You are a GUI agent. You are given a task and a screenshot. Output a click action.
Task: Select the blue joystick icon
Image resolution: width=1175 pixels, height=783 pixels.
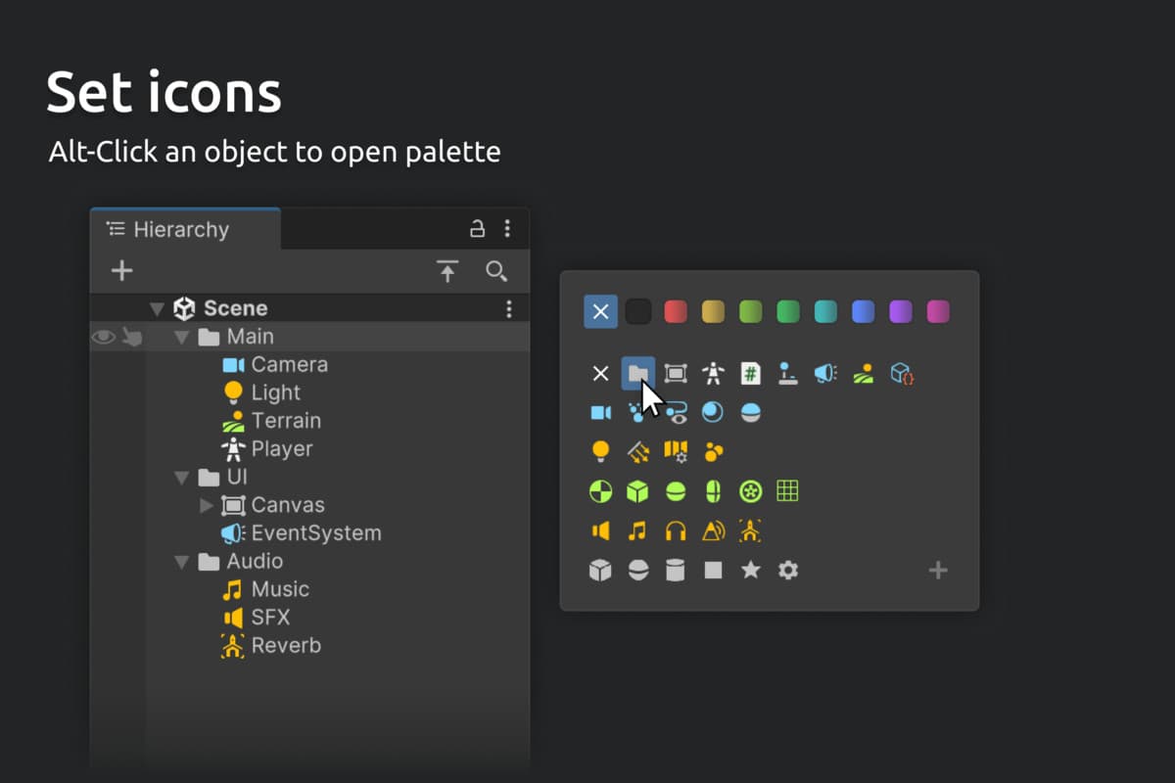[x=787, y=373]
